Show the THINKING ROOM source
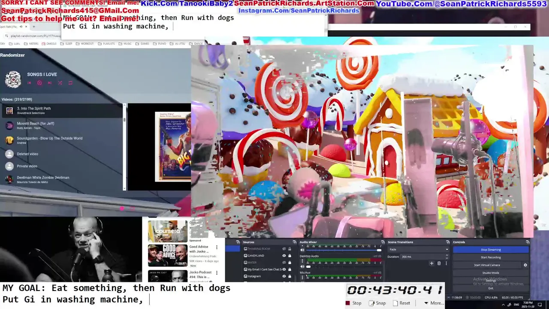Viewport: 549px width, 309px height. pyautogui.click(x=284, y=249)
